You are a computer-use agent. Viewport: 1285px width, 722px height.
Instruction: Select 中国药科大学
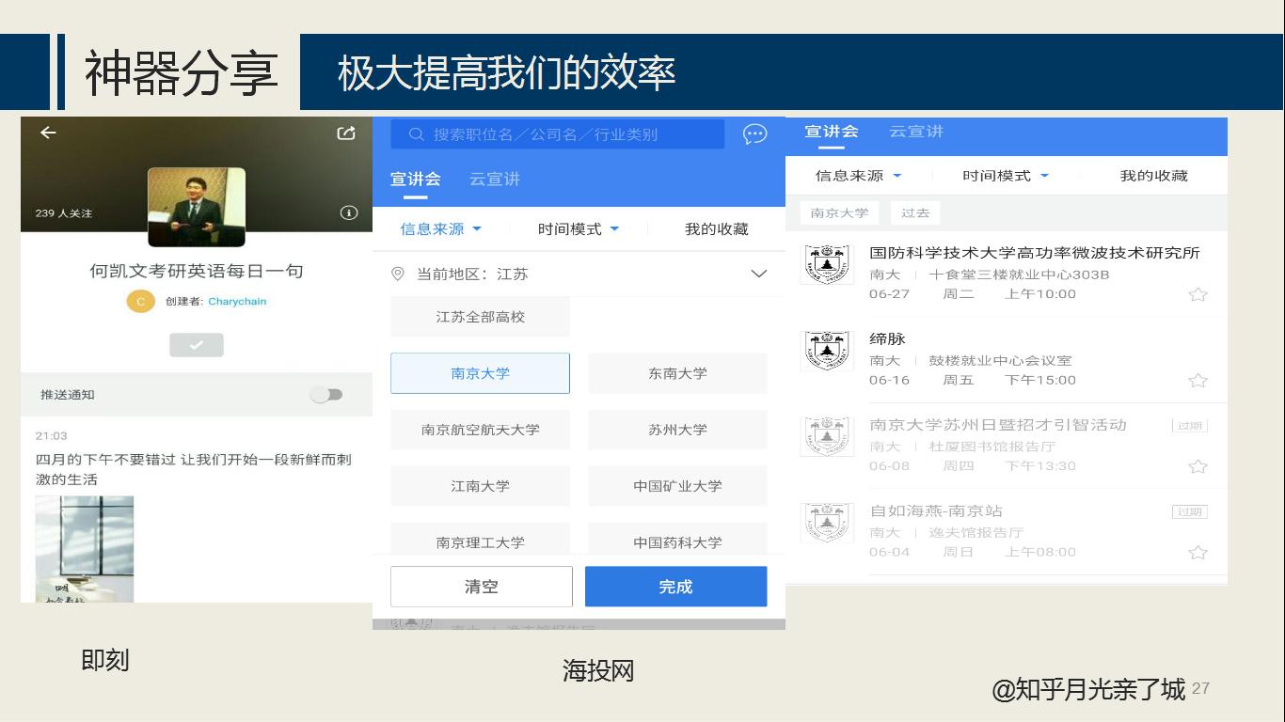tap(677, 540)
